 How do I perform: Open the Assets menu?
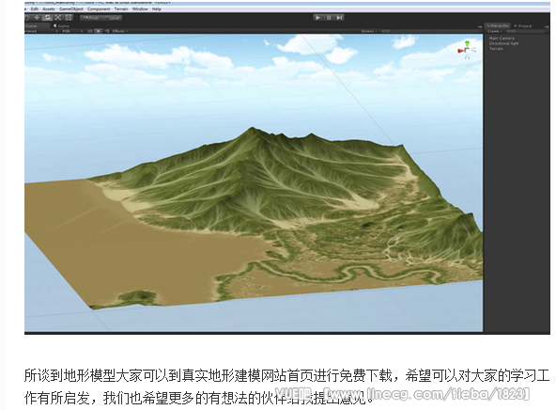coord(49,8)
